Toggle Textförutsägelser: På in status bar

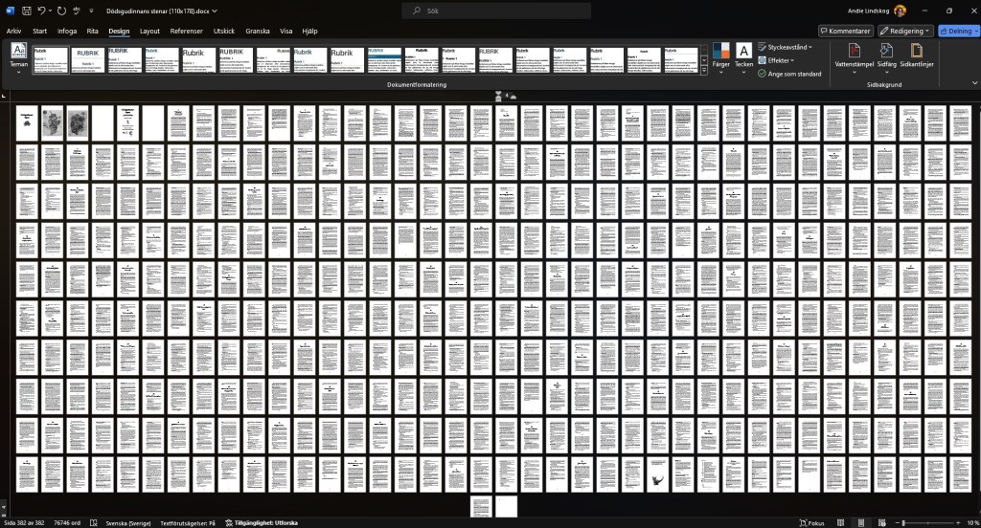pyautogui.click(x=188, y=523)
